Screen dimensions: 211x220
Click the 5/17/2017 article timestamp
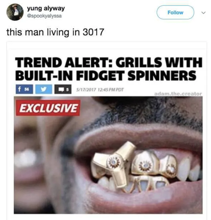(x=100, y=90)
